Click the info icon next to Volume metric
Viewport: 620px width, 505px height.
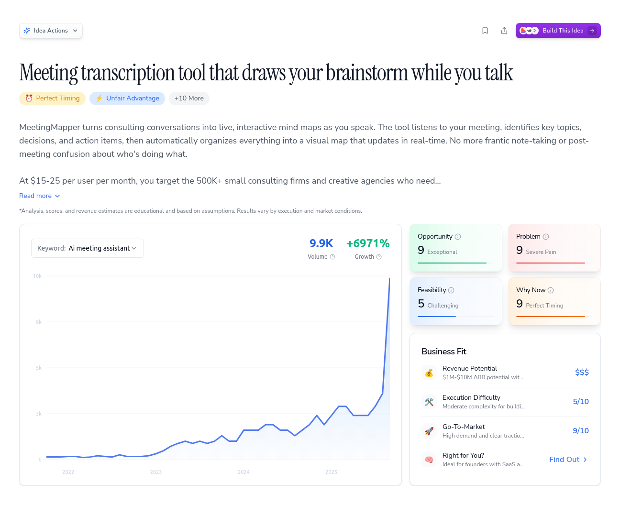(332, 257)
